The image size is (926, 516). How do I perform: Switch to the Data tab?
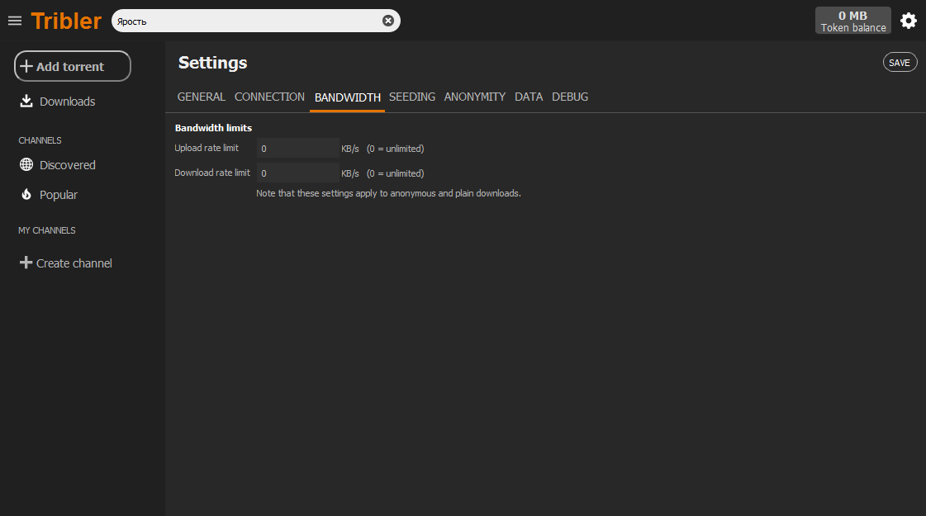point(529,97)
